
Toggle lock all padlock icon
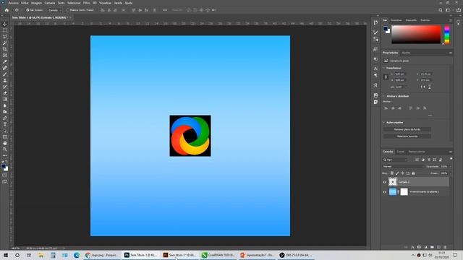click(x=413, y=173)
